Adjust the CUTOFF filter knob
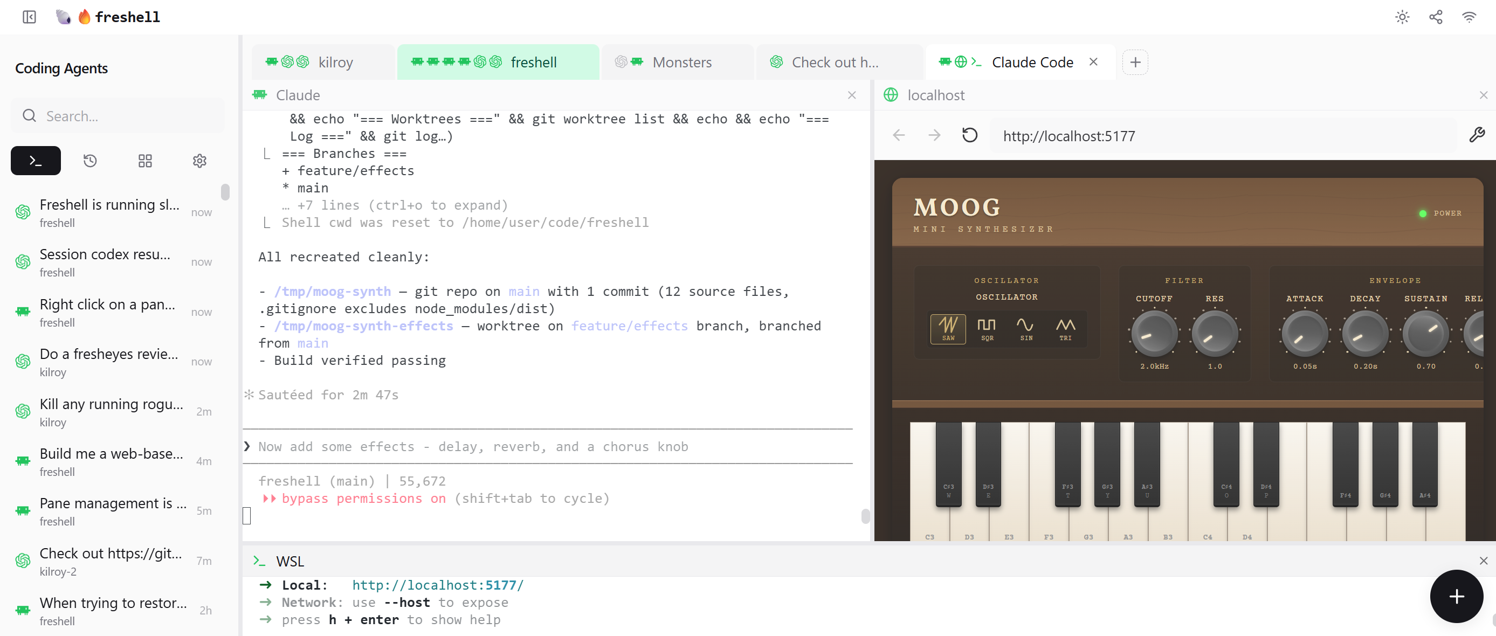Image resolution: width=1496 pixels, height=636 pixels. 1154,334
